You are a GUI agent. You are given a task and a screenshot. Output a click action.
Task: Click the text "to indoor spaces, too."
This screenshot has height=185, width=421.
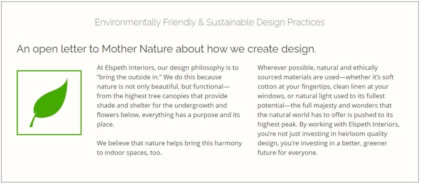click(130, 153)
